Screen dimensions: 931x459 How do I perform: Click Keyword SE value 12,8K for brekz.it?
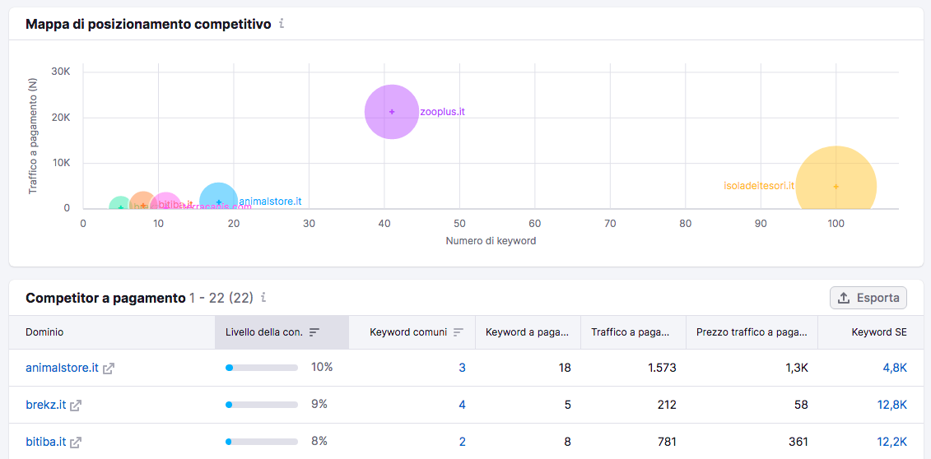(x=891, y=405)
